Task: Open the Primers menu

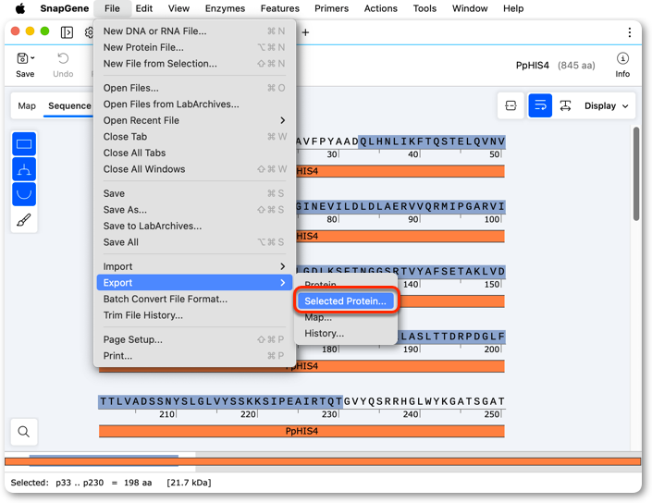Action: pyautogui.click(x=331, y=8)
